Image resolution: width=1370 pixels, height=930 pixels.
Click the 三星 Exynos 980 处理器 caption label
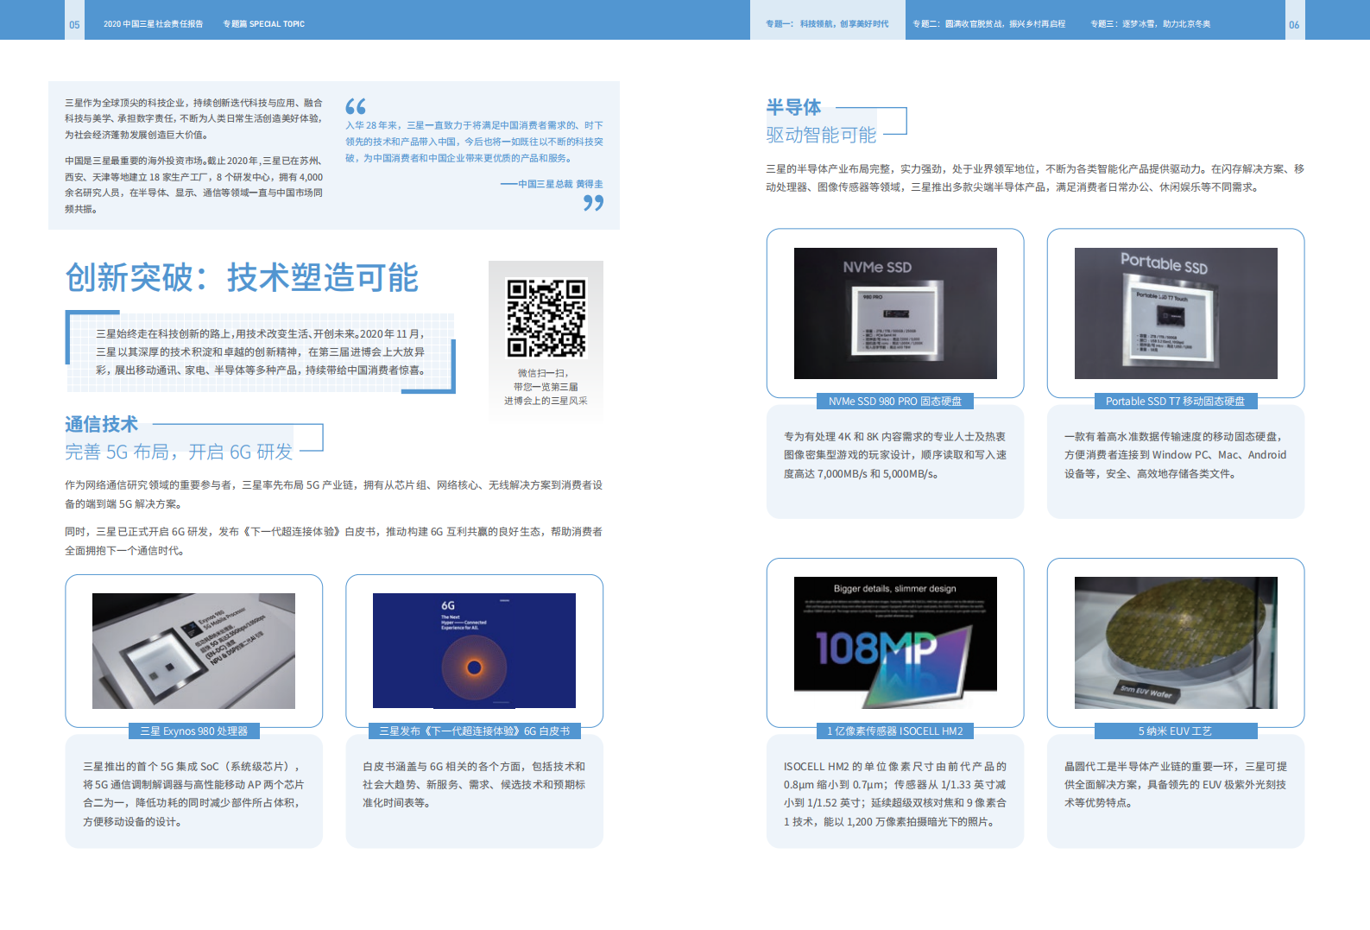point(194,731)
